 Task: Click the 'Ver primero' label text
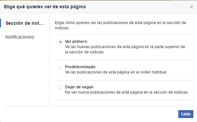click(x=76, y=42)
